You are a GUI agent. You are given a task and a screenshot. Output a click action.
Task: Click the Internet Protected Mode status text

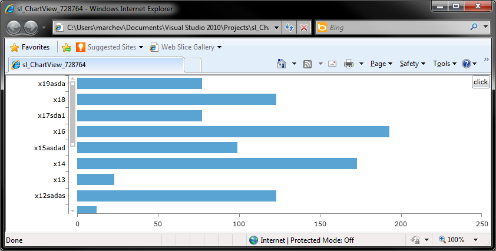point(307,240)
